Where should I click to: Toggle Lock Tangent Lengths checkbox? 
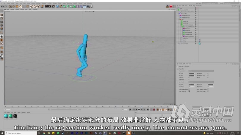[208, 89]
